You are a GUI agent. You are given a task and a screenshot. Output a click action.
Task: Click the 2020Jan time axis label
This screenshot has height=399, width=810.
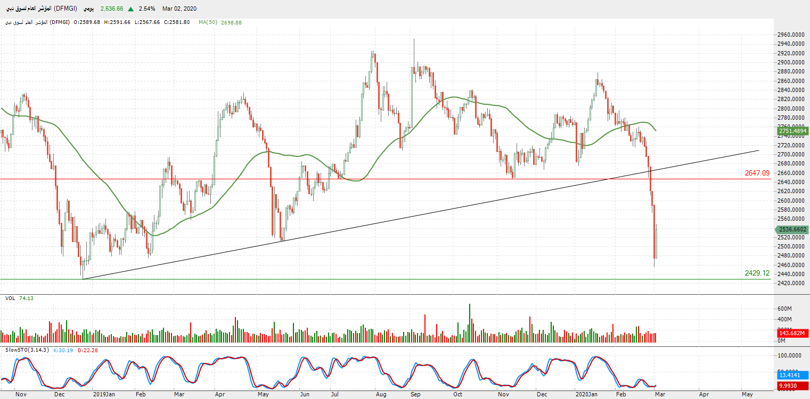coord(587,395)
